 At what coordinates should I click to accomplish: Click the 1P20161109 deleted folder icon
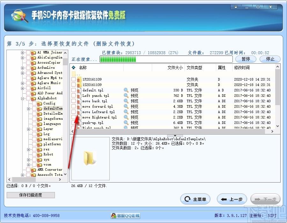tap(79, 79)
